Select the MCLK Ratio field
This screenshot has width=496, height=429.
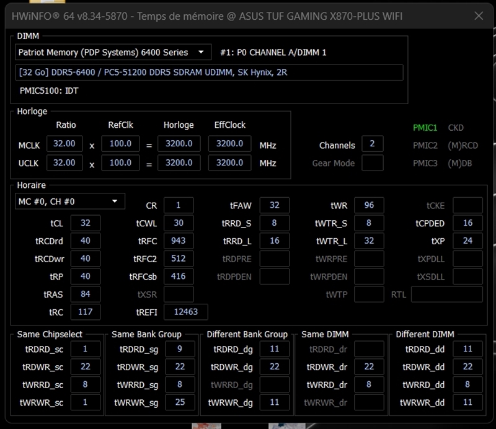pos(64,144)
